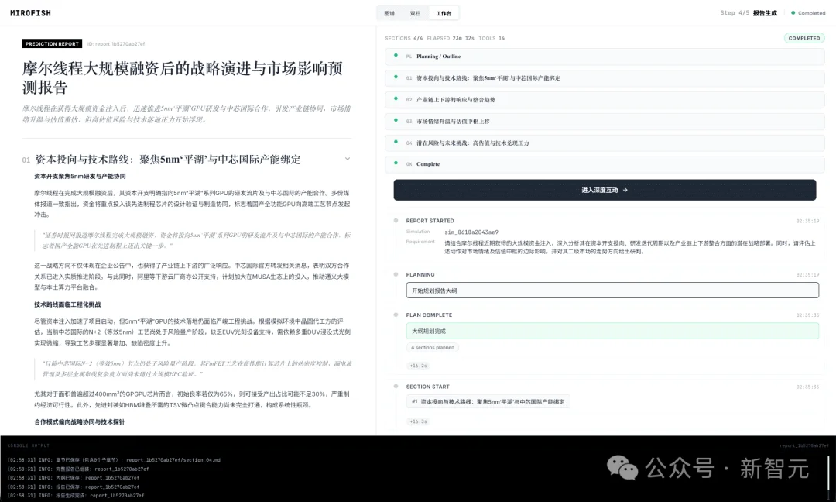The height and width of the screenshot is (502, 836).
Task: Click the COMPLETED badge in the right panel
Action: [804, 38]
